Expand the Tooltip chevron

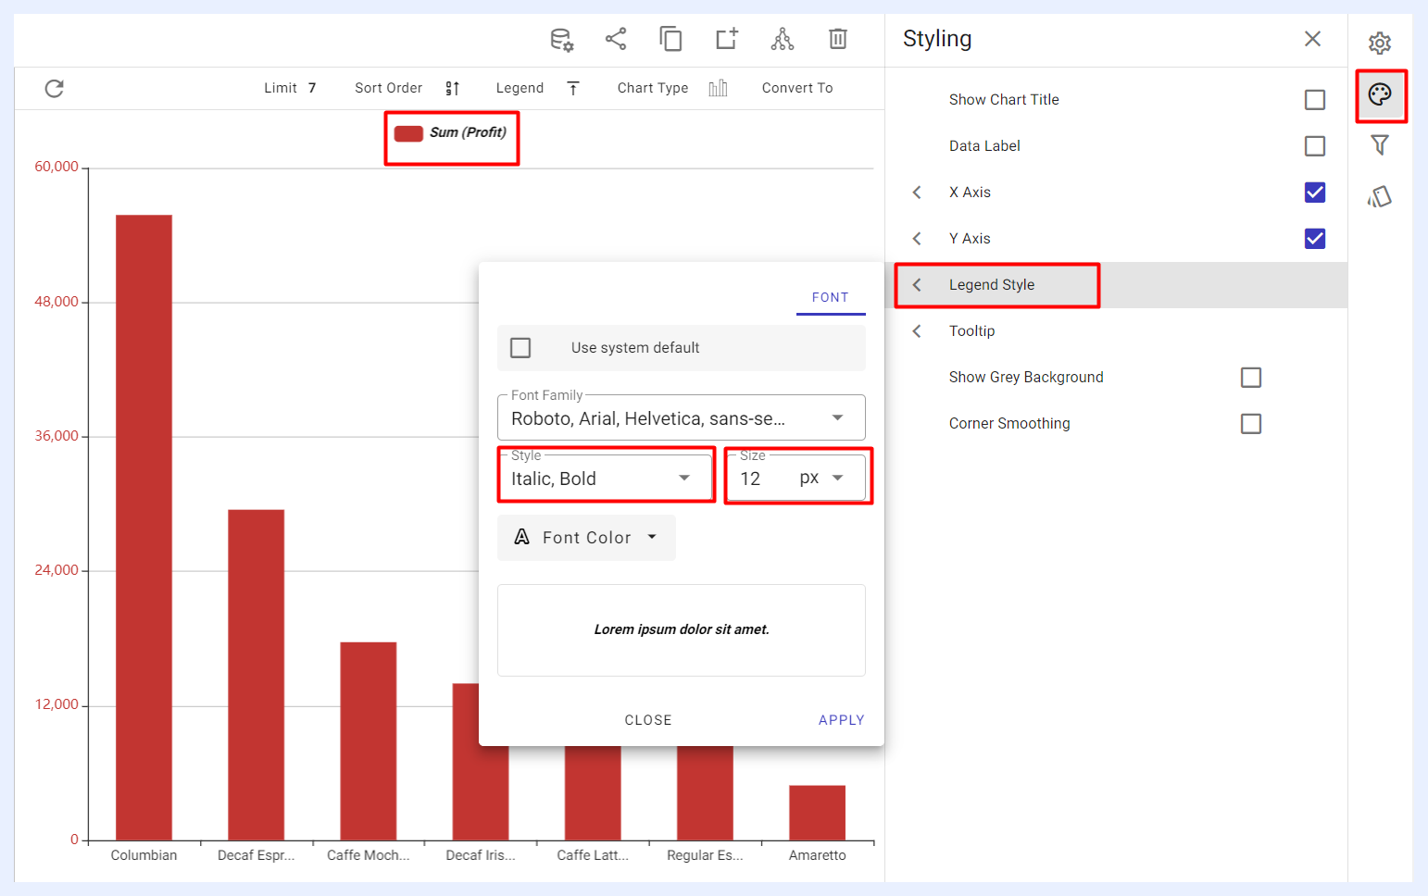coord(917,331)
